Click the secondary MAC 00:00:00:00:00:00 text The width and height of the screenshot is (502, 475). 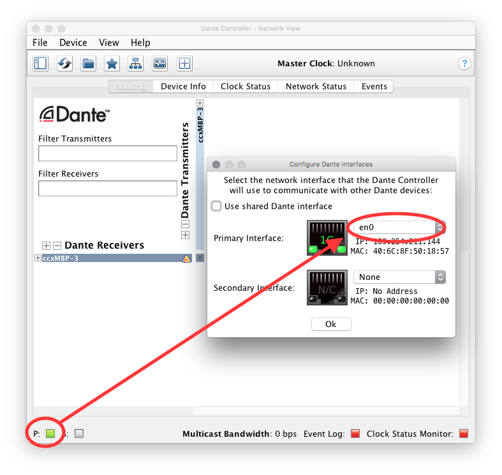tap(399, 301)
